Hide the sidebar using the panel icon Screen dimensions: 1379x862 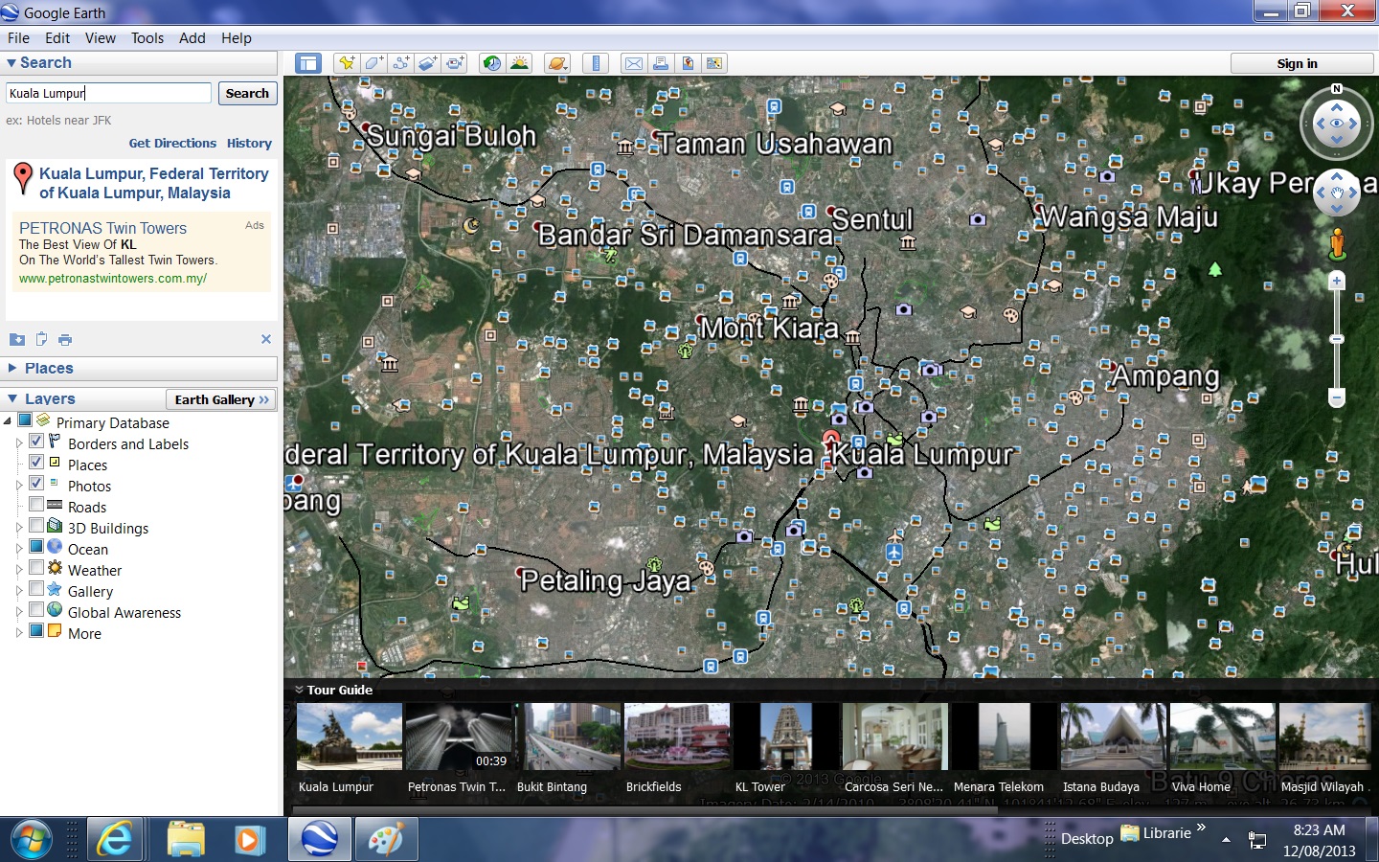307,63
